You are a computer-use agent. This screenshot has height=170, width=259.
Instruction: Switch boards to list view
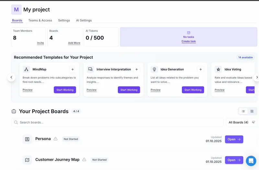pyautogui.click(x=243, y=111)
